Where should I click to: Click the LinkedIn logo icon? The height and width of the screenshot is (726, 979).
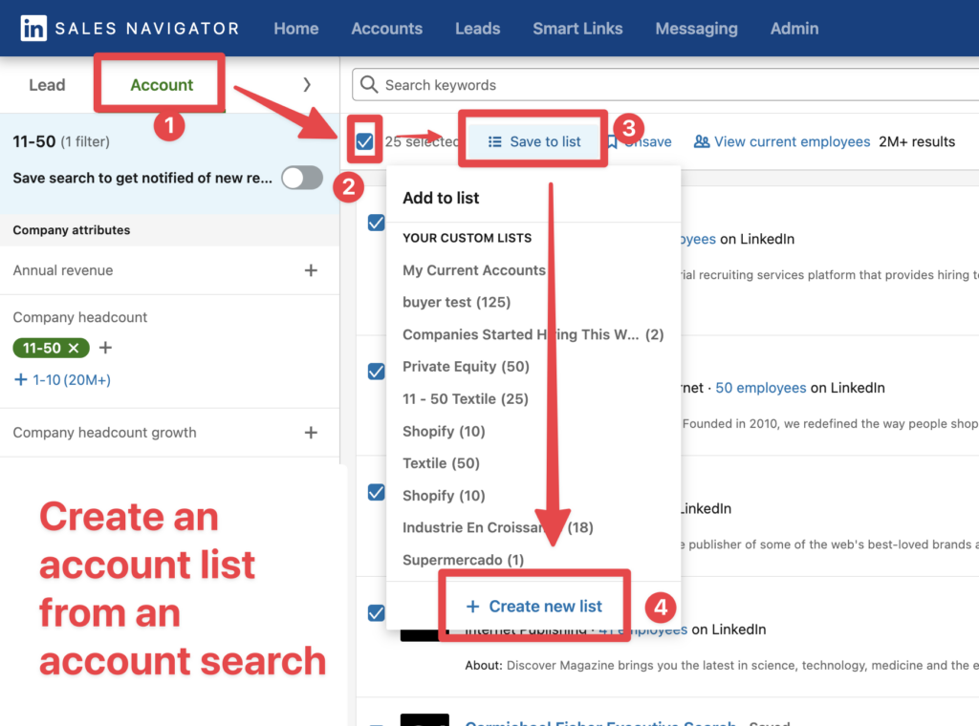coord(33,29)
